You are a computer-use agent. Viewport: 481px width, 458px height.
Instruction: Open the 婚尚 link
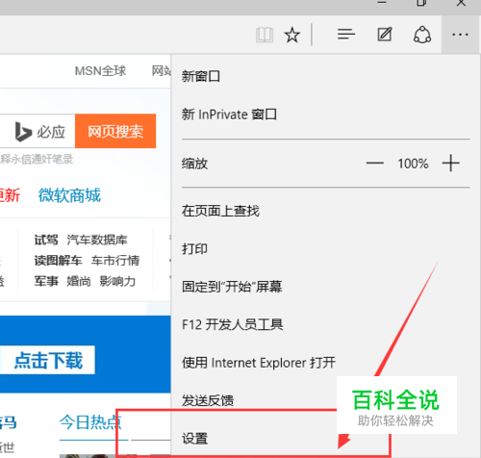point(79,281)
